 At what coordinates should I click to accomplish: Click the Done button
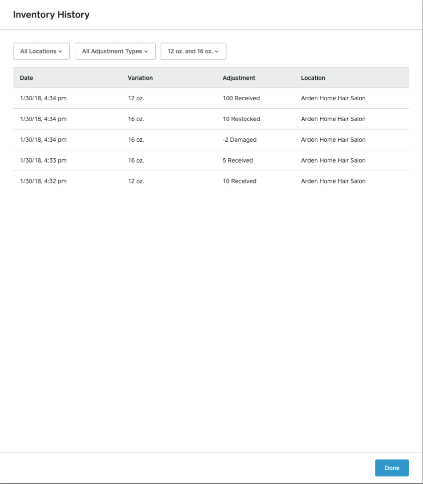[x=392, y=468]
